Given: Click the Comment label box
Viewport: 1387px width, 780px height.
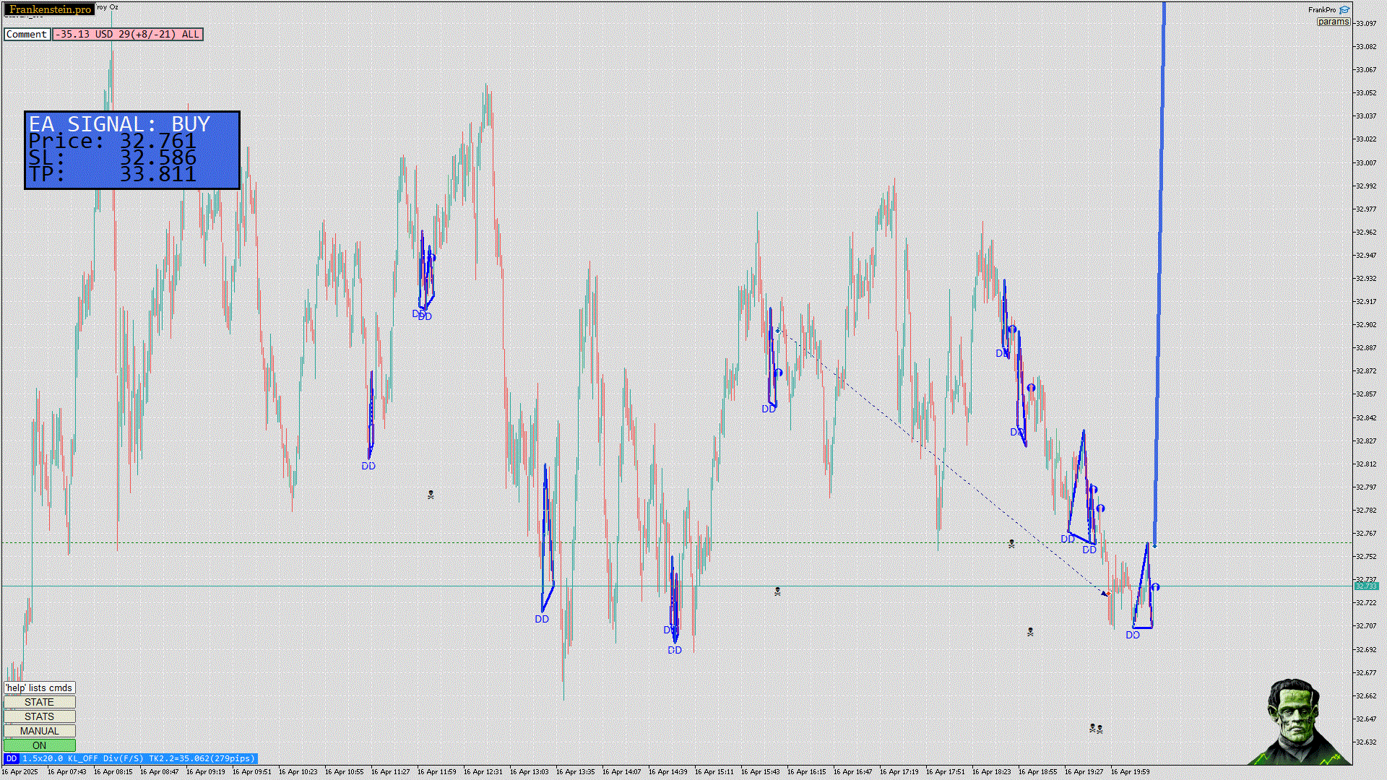Looking at the screenshot, I should 27,34.
